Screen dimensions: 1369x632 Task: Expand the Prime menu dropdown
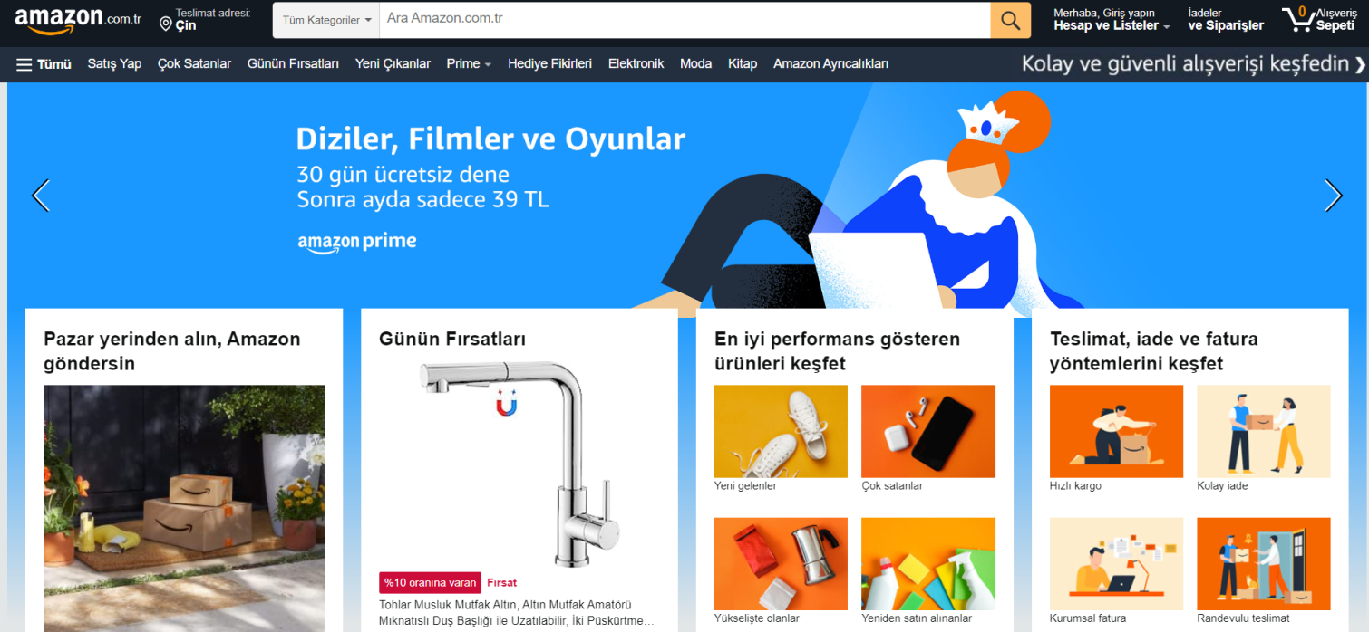469,63
